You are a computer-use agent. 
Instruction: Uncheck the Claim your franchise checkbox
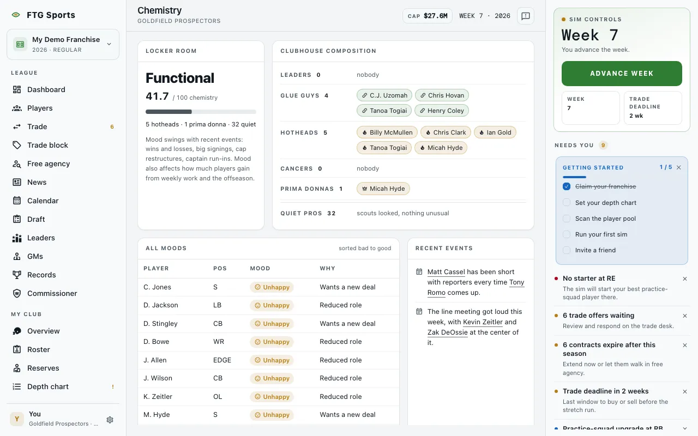point(567,186)
